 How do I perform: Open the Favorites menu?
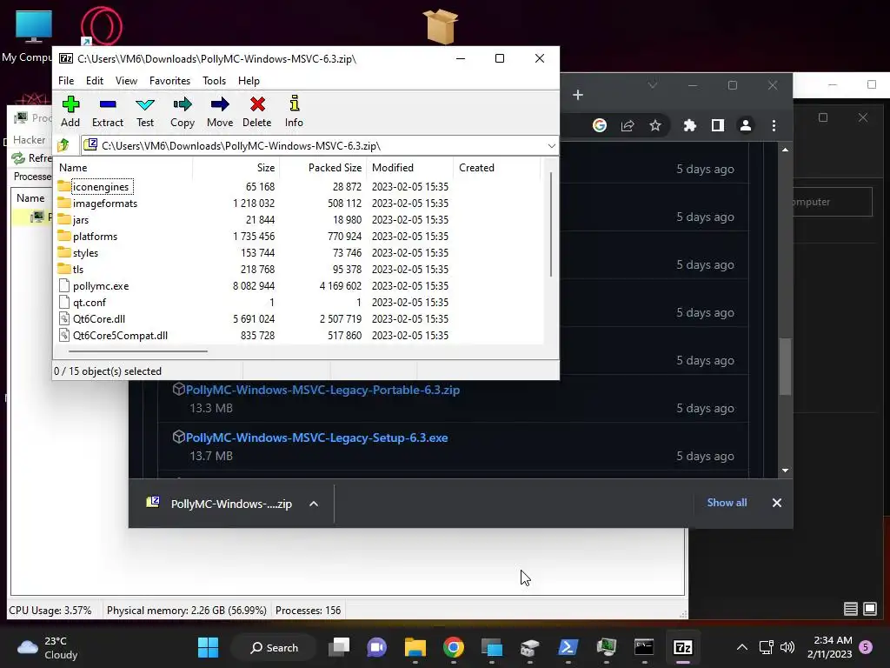pyautogui.click(x=169, y=81)
